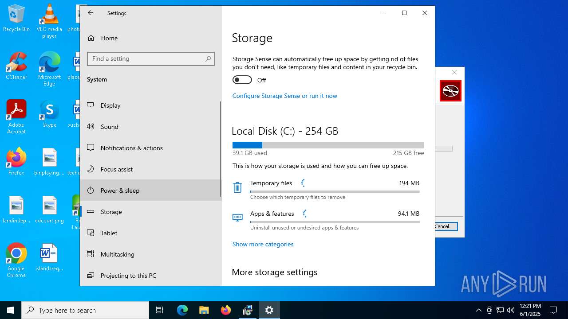Click the 215 GB free label
Image resolution: width=568 pixels, height=319 pixels.
tap(408, 153)
